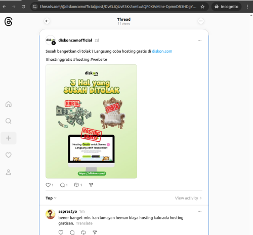Screen dimensions: 253x235
Task: Open diskon.com link in post
Action: point(162,51)
